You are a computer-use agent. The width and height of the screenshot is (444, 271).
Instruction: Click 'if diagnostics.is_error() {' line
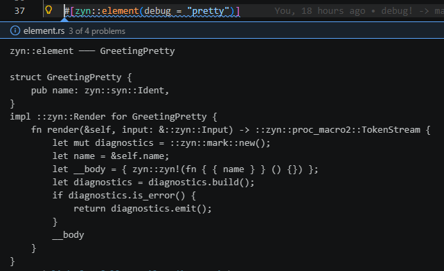click(124, 196)
